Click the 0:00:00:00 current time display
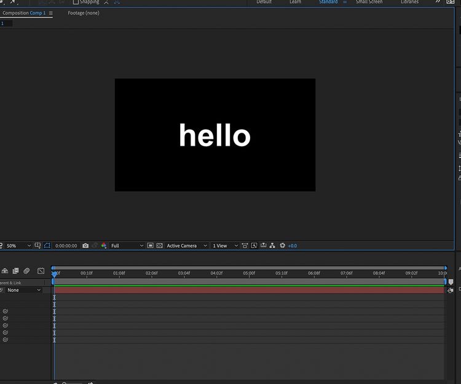Viewport: 461px width, 384px height. pyautogui.click(x=66, y=246)
